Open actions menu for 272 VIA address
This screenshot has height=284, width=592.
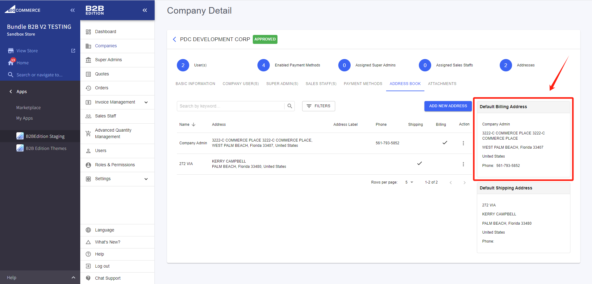(463, 164)
